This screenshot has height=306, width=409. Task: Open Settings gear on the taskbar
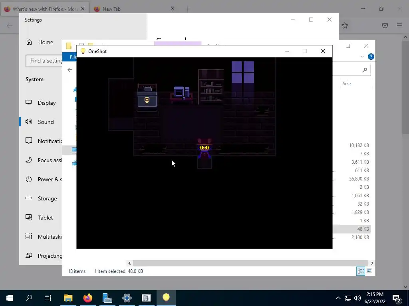[127, 298]
